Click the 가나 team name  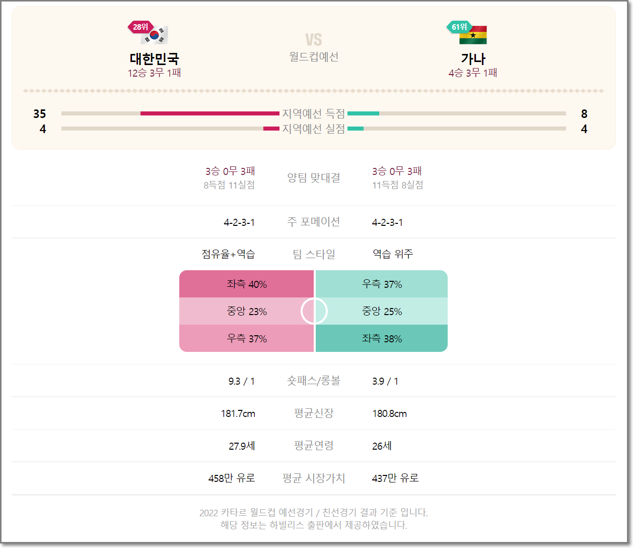pyautogui.click(x=473, y=58)
